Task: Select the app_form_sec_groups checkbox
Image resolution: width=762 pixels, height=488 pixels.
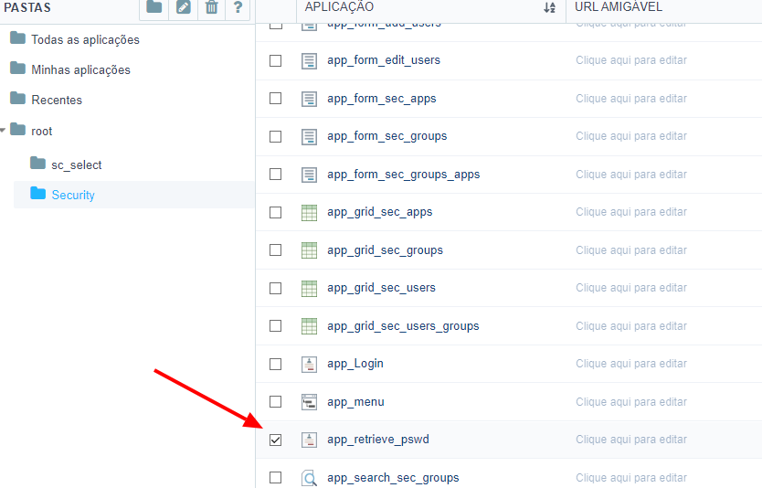Action: tap(276, 136)
